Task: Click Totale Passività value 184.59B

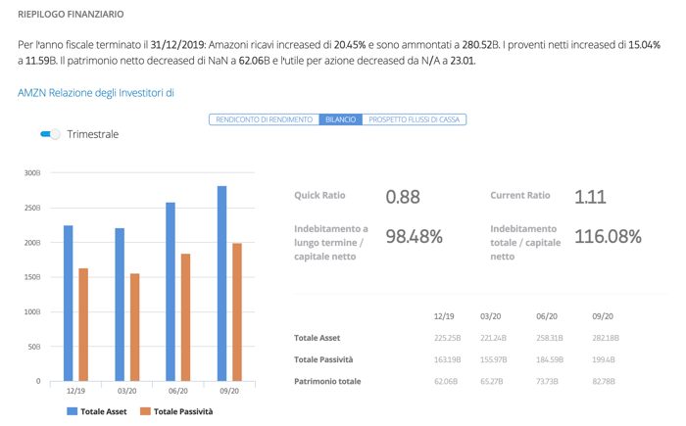Action: [550, 359]
